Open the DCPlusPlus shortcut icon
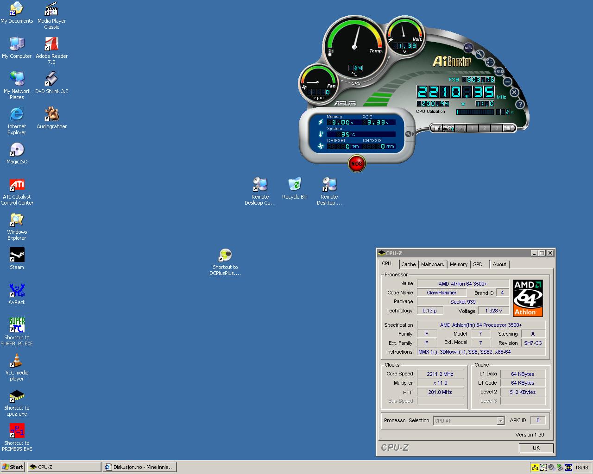Viewport: 593px width, 474px height. pyautogui.click(x=225, y=262)
